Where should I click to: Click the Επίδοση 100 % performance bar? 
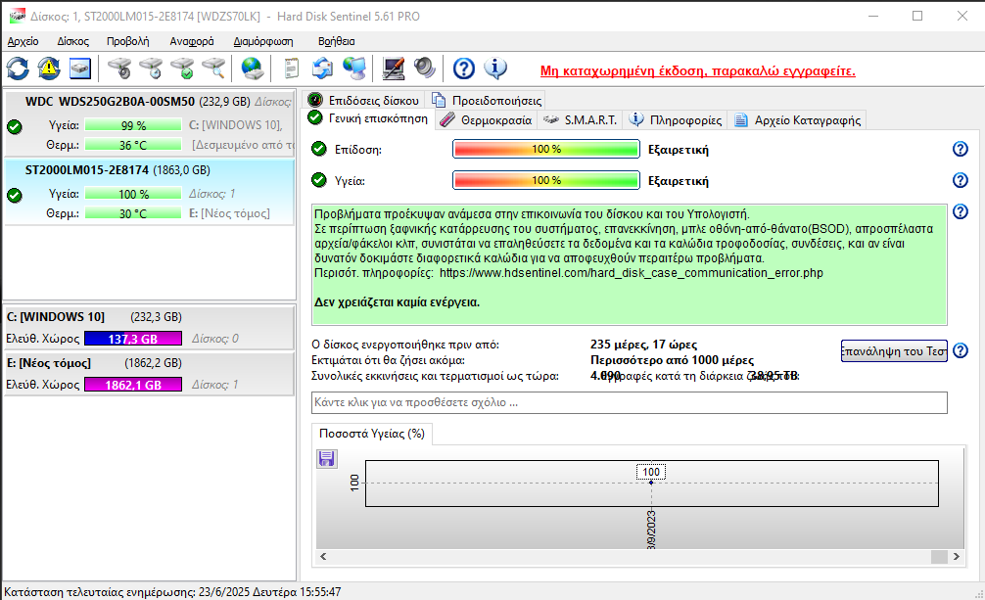(x=546, y=150)
